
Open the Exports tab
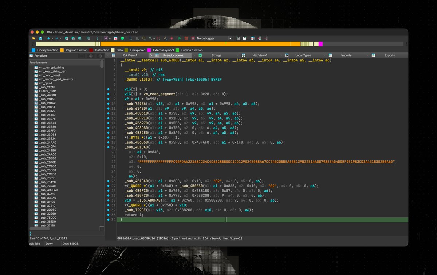pyautogui.click(x=390, y=55)
